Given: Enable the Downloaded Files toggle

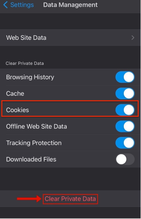Looking at the screenshot, I should click(x=125, y=159).
